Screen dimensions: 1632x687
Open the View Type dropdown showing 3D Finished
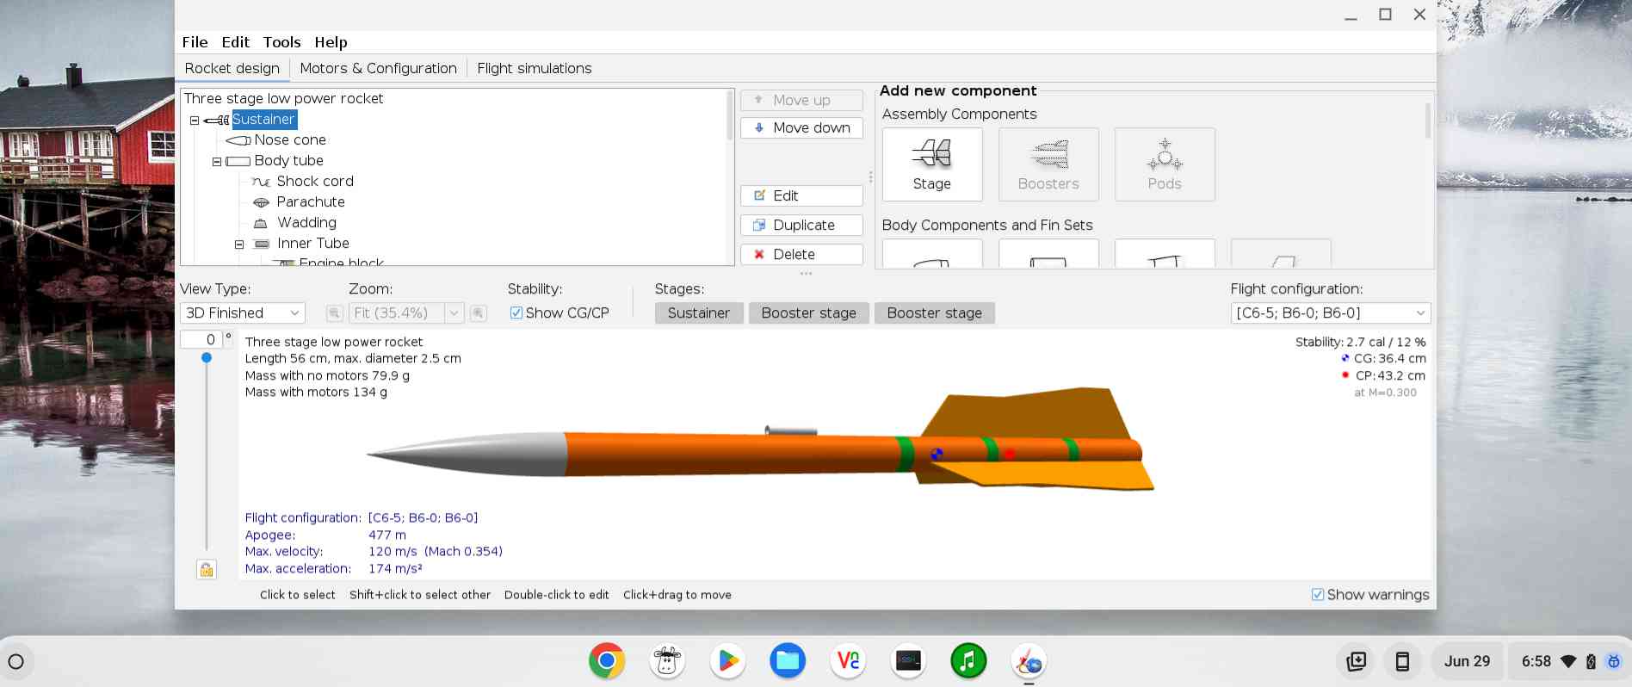pos(243,313)
